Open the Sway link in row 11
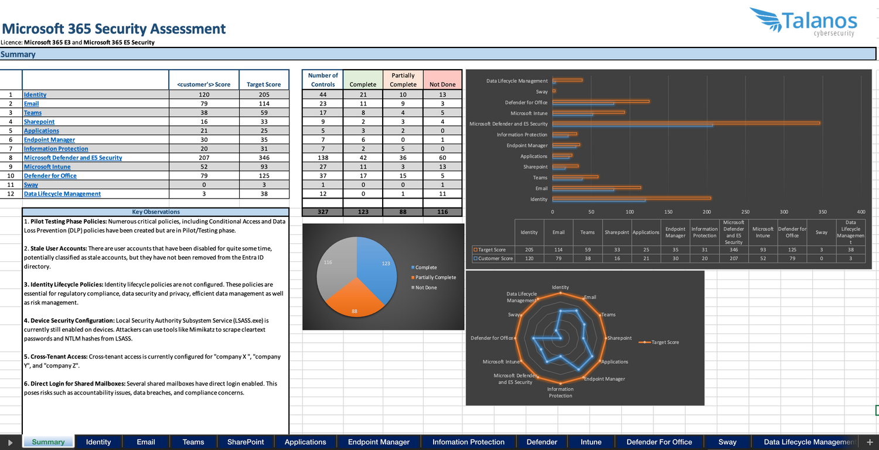The image size is (879, 450). (x=31, y=185)
